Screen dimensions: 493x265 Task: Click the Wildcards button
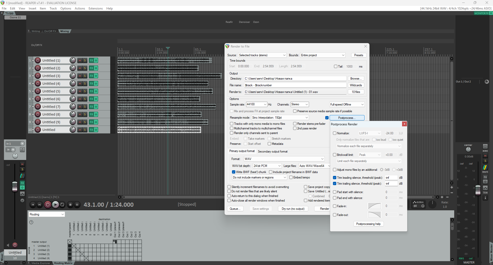[356, 85]
